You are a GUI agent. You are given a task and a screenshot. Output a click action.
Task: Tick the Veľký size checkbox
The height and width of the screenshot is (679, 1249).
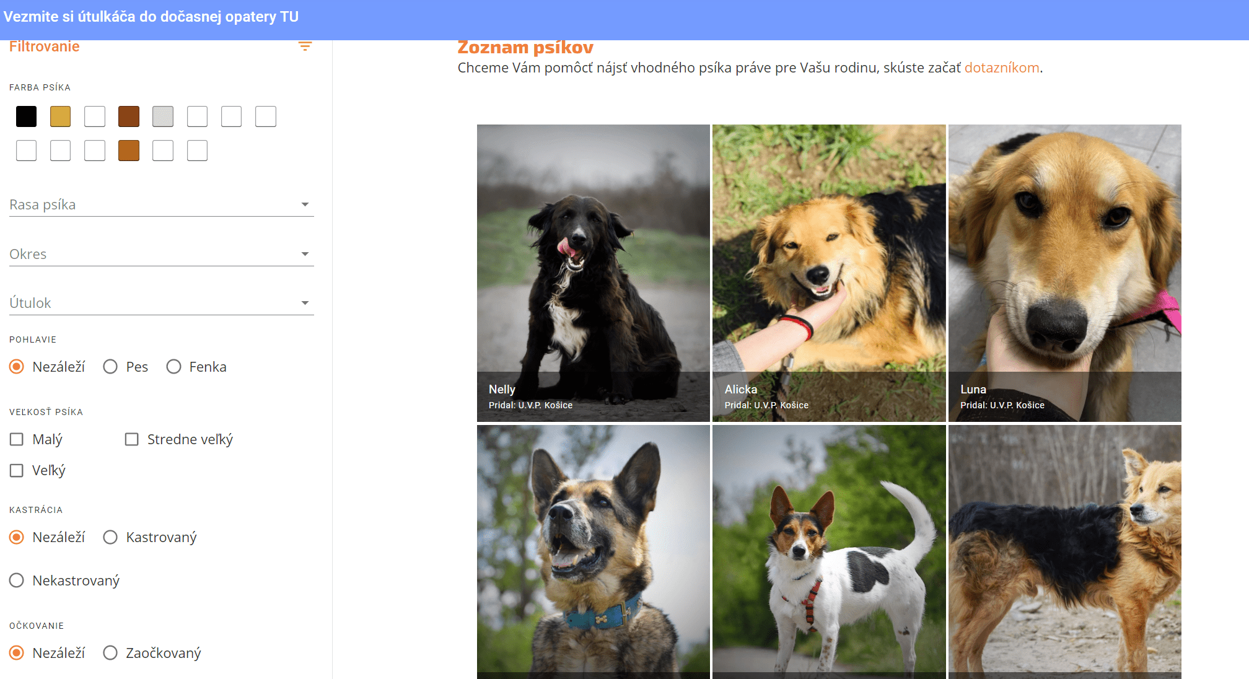pos(17,471)
